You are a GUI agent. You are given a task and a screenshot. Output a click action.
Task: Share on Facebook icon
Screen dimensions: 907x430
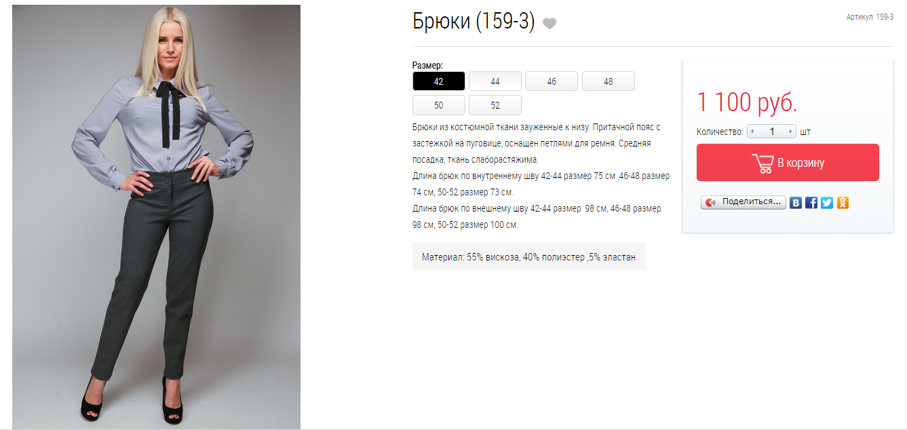click(x=811, y=202)
